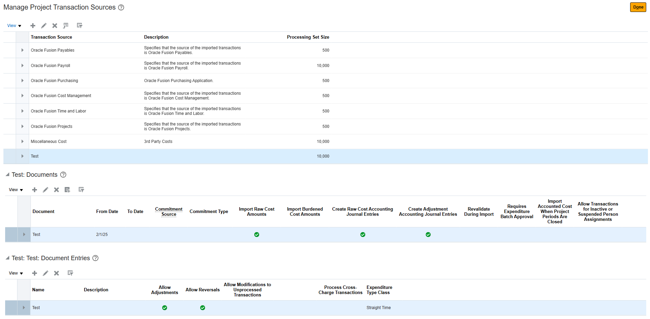Expand the Miscellaneous Cost row

23,142
